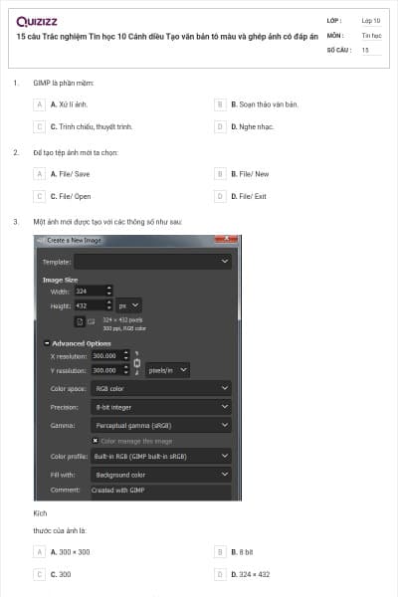Open the px unit dropdown
Image resolution: width=398 pixels, height=597 pixels.
click(128, 305)
